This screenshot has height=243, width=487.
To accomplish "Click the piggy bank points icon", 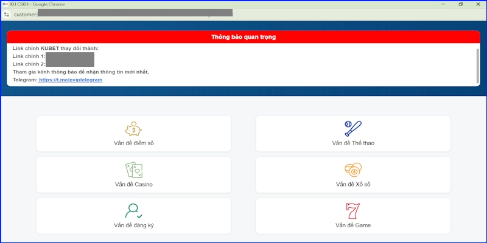I will [133, 129].
